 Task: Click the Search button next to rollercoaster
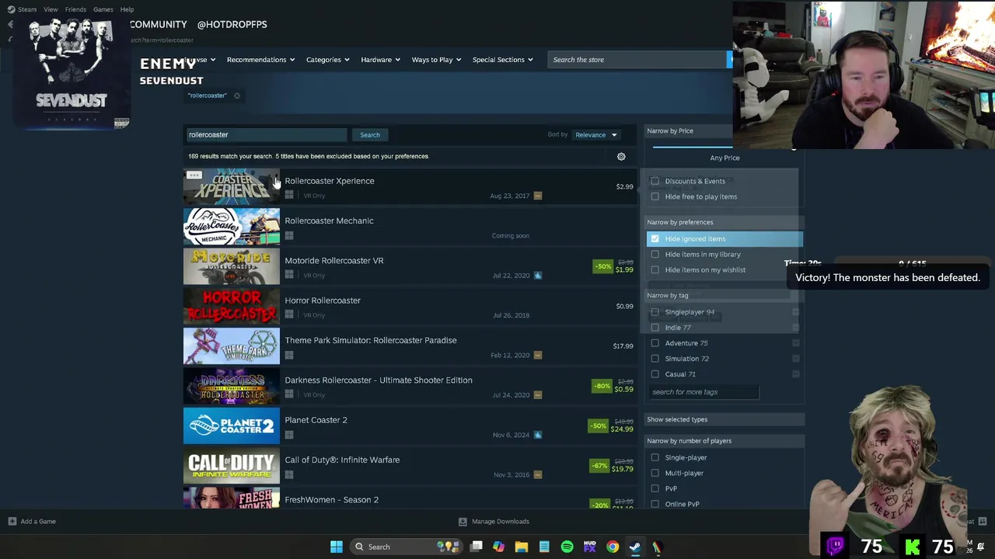370,135
